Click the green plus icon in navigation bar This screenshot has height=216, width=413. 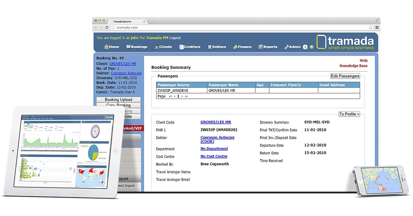click(x=311, y=47)
